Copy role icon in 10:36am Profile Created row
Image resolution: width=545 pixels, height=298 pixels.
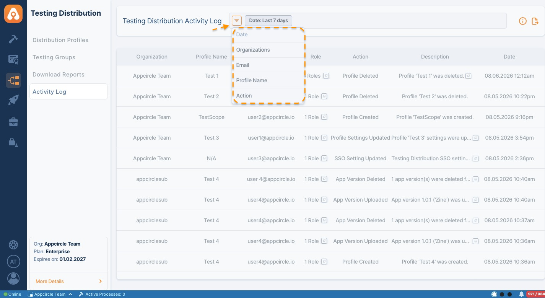pyautogui.click(x=324, y=262)
